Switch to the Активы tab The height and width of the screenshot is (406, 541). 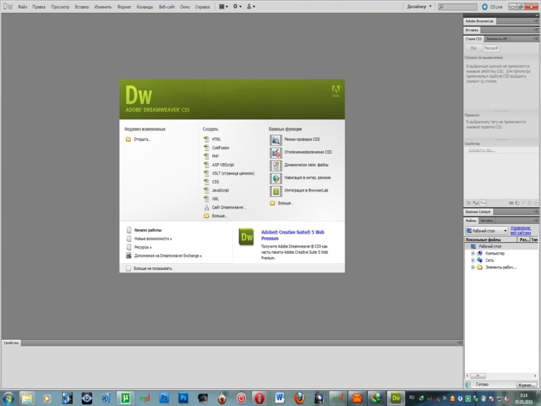coord(487,221)
